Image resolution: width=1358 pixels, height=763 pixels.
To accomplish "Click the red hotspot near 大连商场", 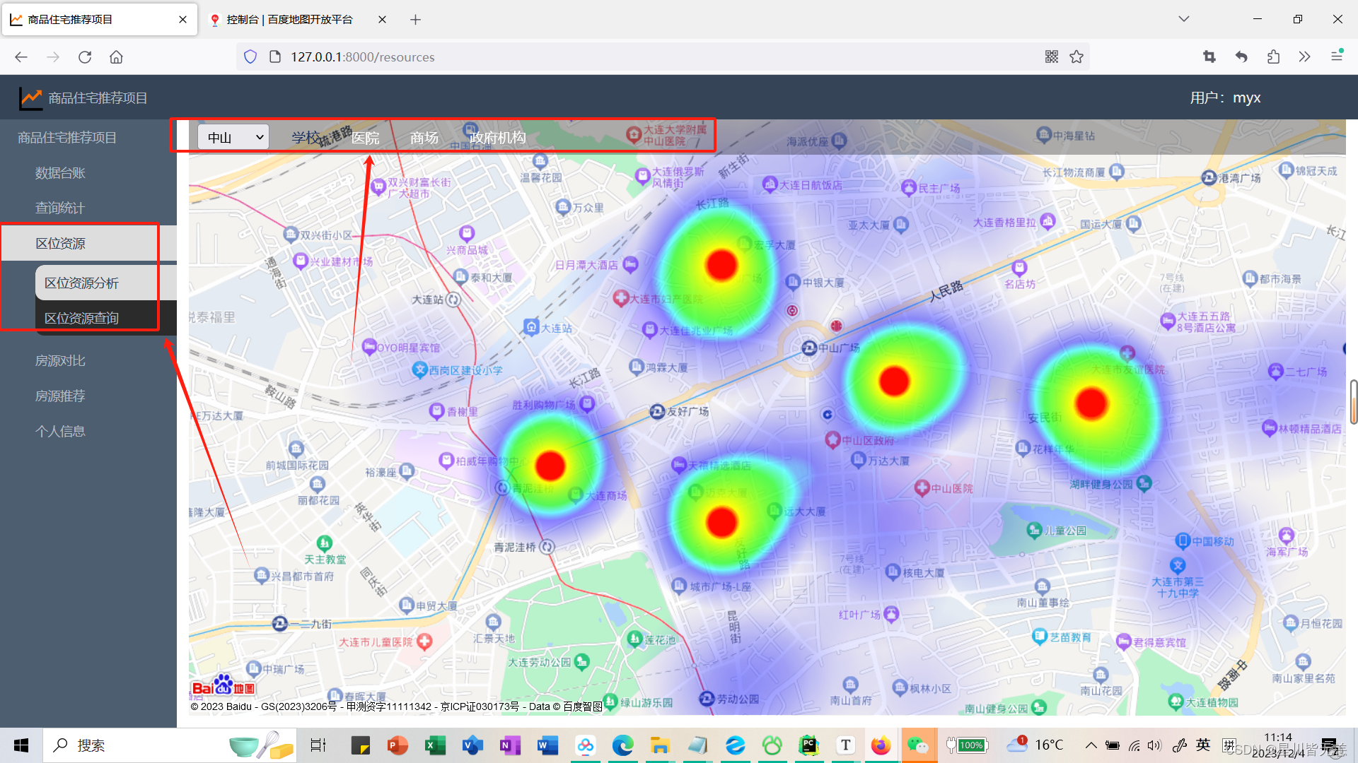I will 550,466.
